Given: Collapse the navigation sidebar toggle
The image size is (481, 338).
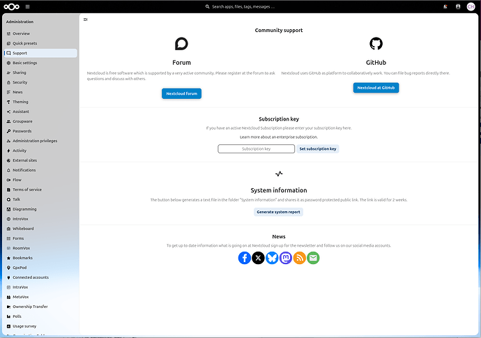Looking at the screenshot, I should coord(86,20).
